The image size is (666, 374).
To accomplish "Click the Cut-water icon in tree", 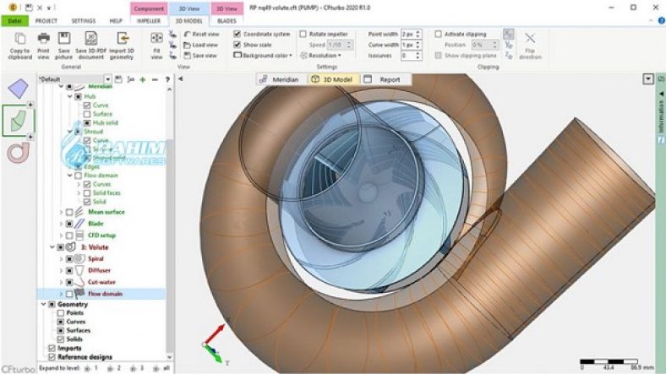I will coord(79,282).
